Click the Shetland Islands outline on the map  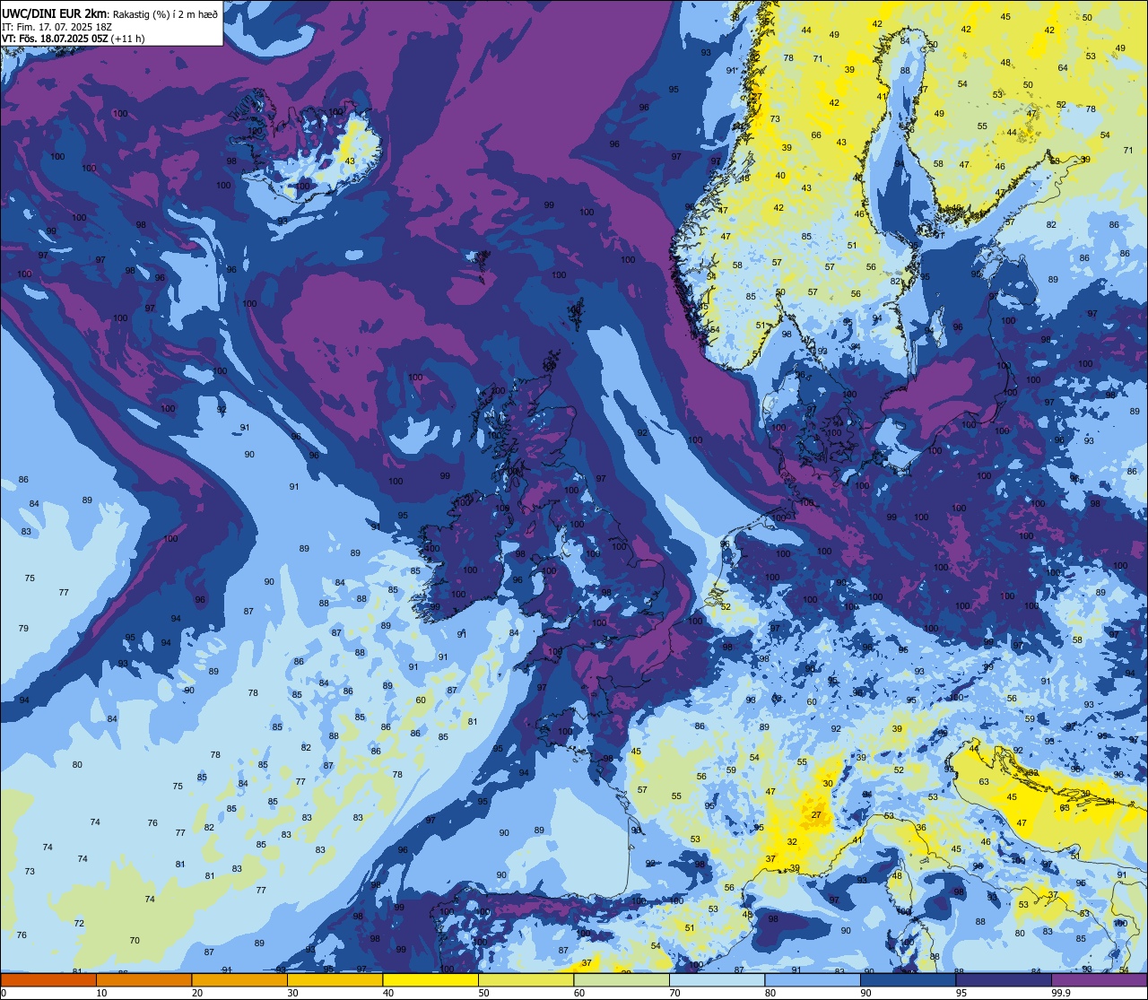[574, 315]
